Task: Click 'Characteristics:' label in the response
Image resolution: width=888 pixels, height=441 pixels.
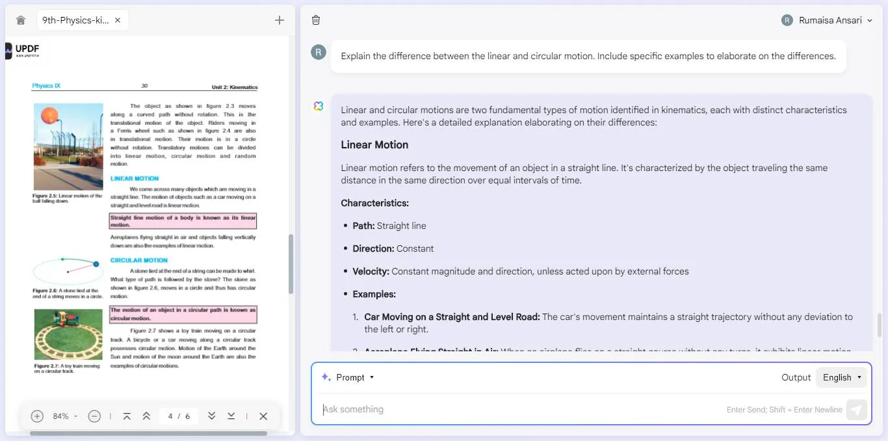Action: [374, 203]
